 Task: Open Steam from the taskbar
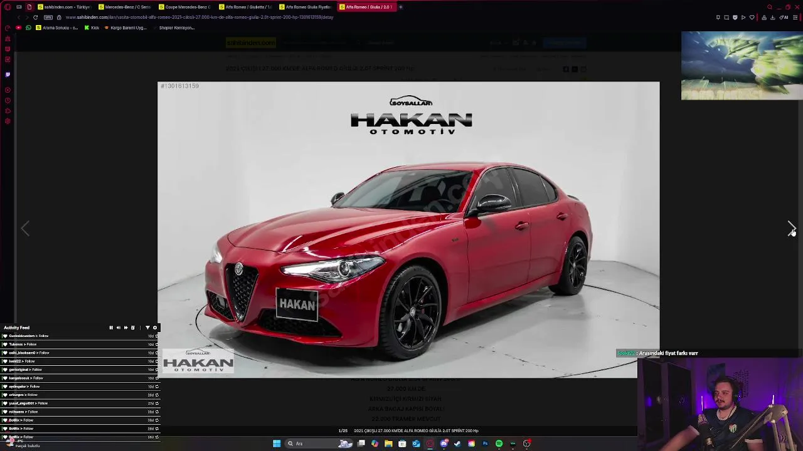pyautogui.click(x=457, y=443)
